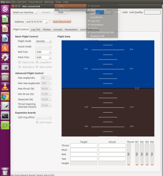
Task: Toggle Loco Positioning Tab in submenu
Action: coord(102,32)
